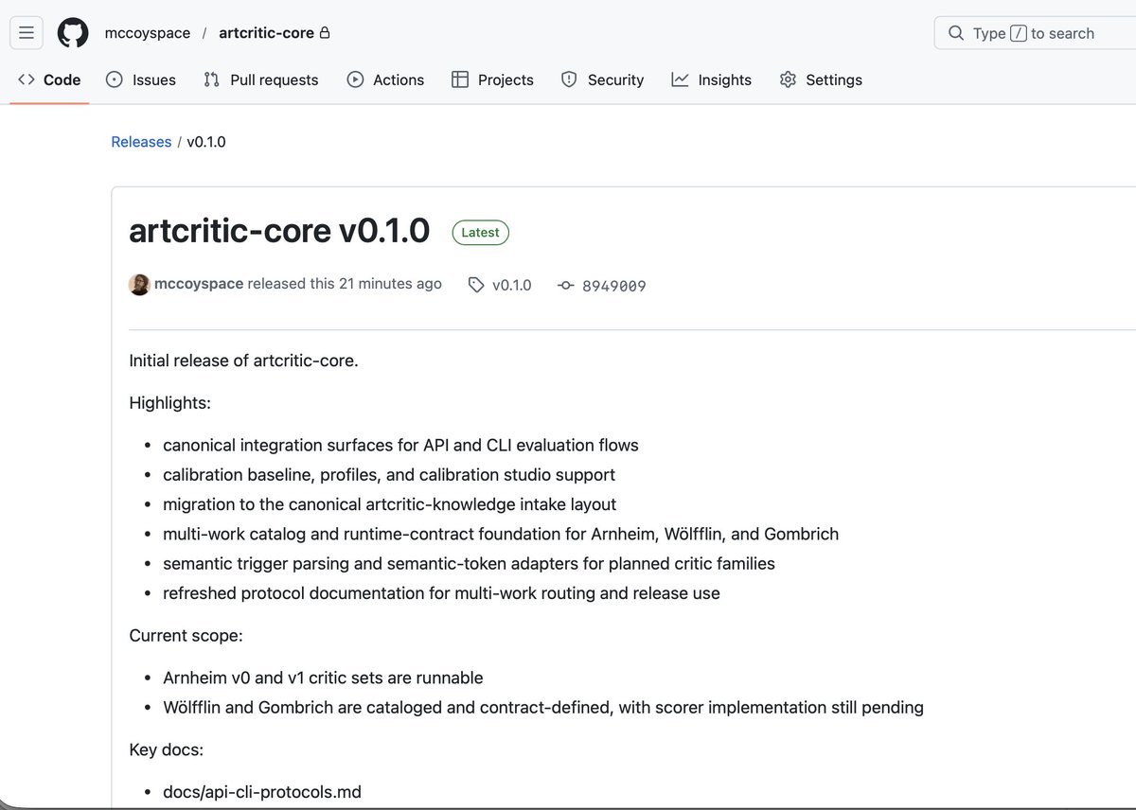Click 'Wölfflin and Gombrich are cataloged' bullet

[543, 707]
